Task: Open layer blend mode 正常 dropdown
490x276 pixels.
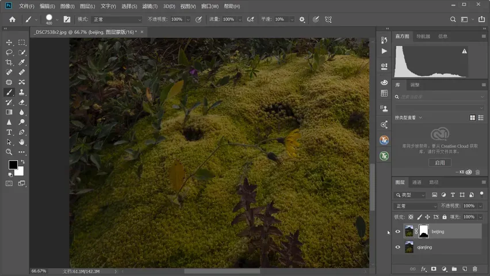Action: click(416, 206)
